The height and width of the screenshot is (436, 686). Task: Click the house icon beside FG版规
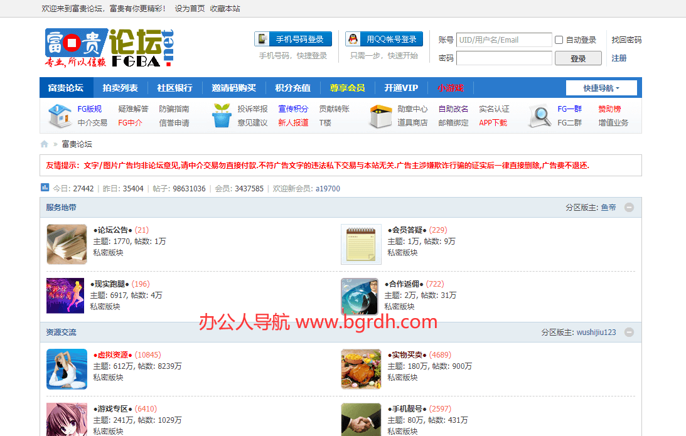pyautogui.click(x=60, y=116)
